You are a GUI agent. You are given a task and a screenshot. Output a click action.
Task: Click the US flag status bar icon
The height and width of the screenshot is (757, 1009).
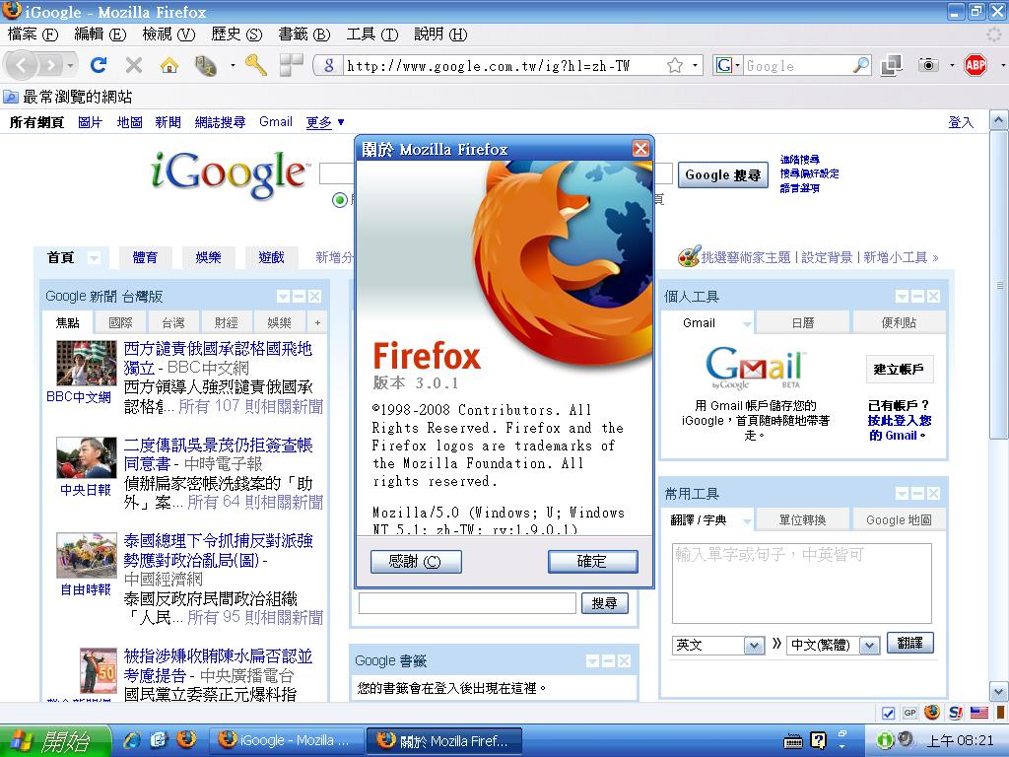[x=979, y=713]
